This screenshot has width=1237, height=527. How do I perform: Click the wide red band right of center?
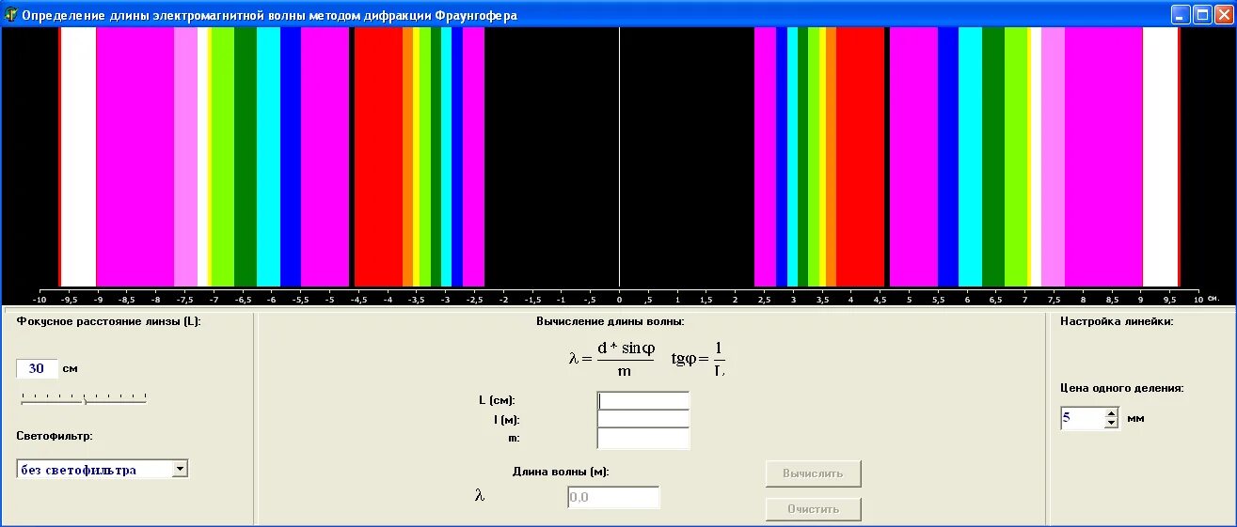pos(860,156)
